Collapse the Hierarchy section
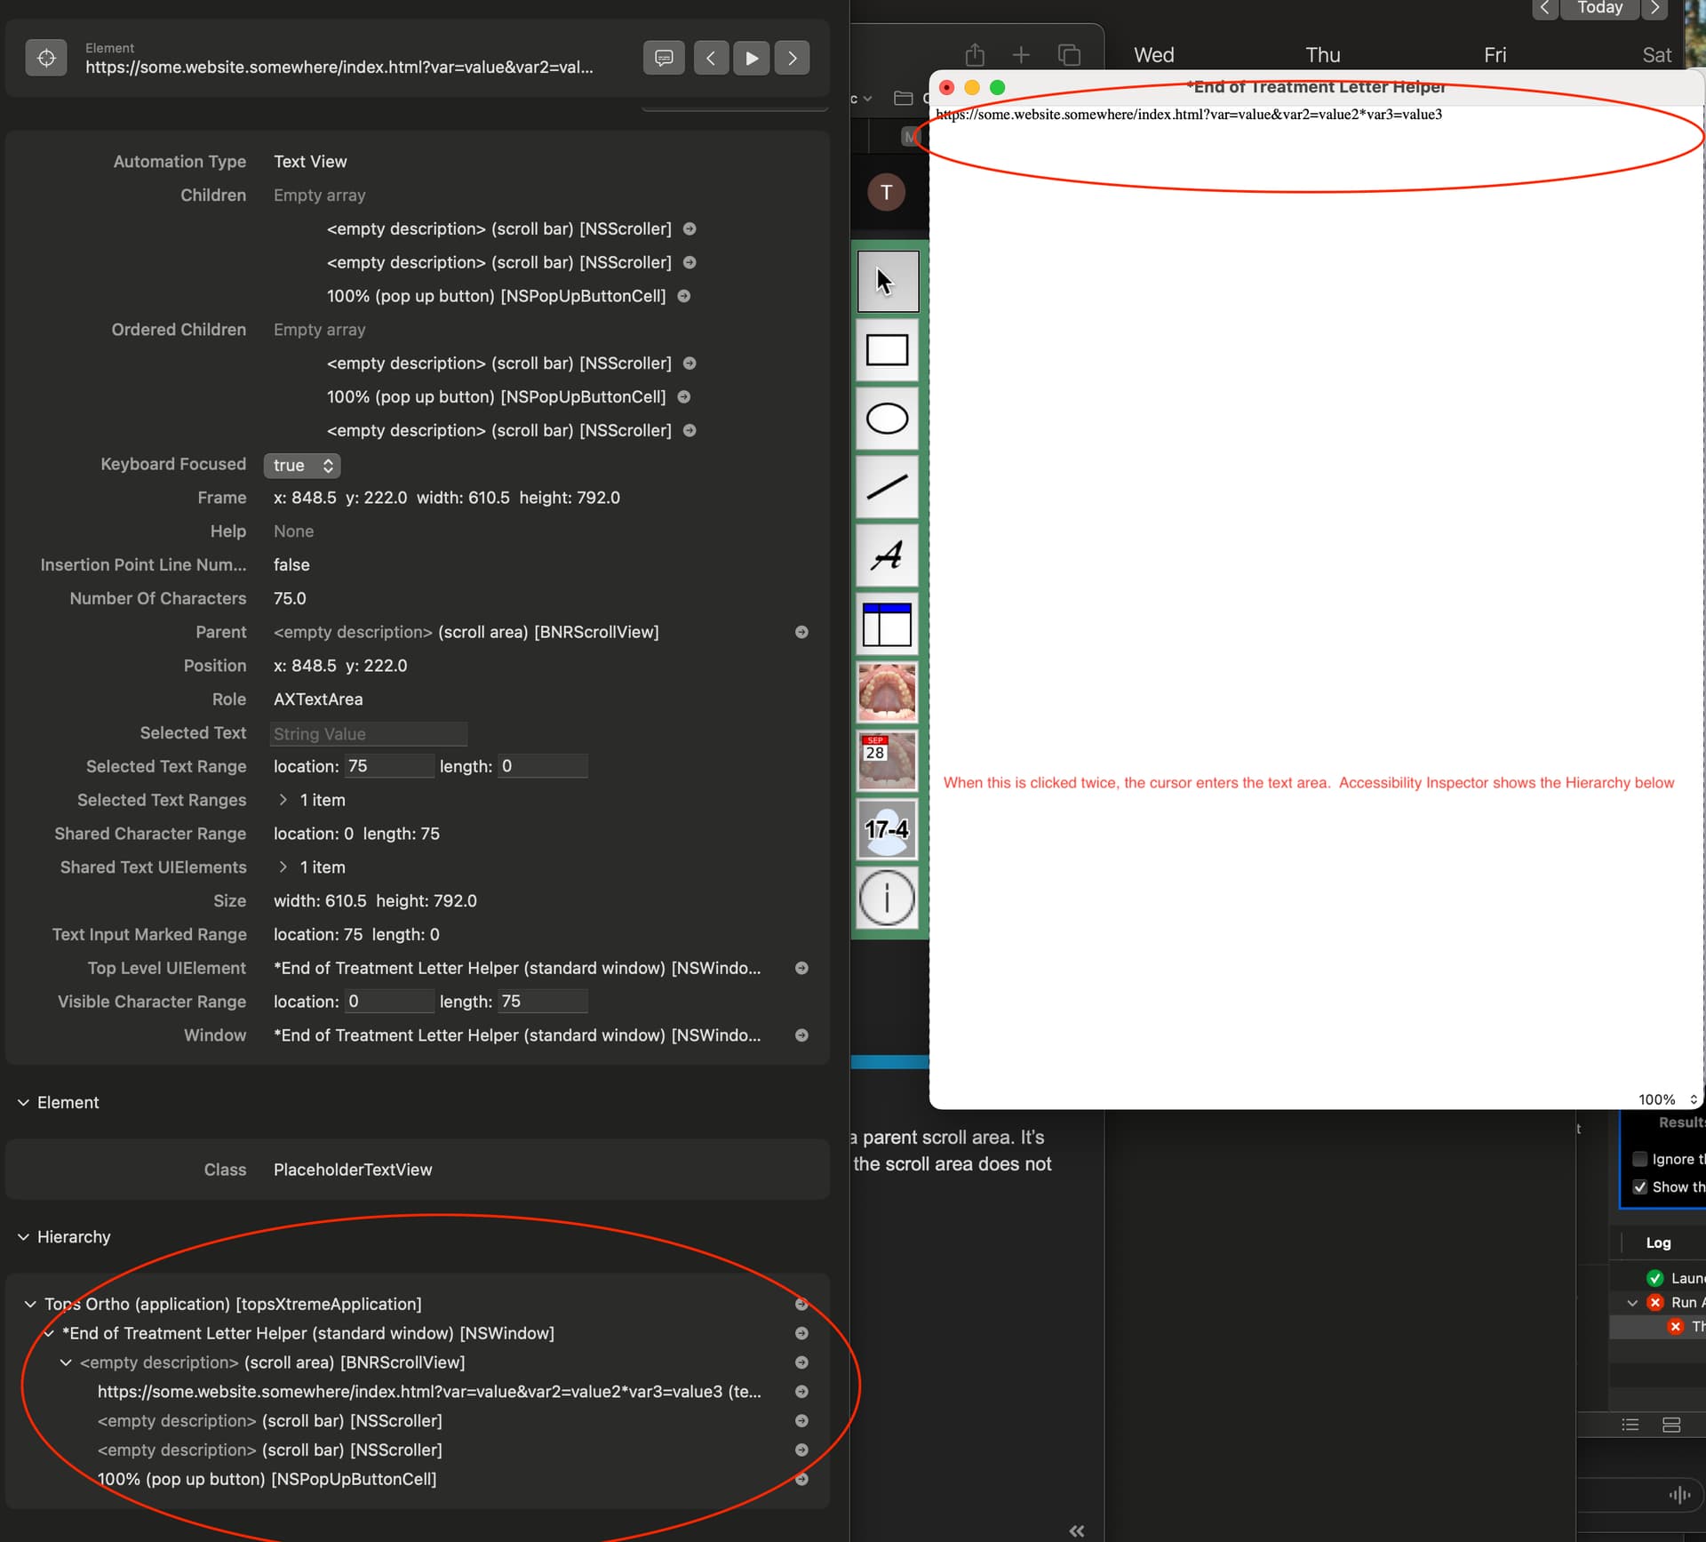Image resolution: width=1706 pixels, height=1542 pixels. click(x=23, y=1237)
